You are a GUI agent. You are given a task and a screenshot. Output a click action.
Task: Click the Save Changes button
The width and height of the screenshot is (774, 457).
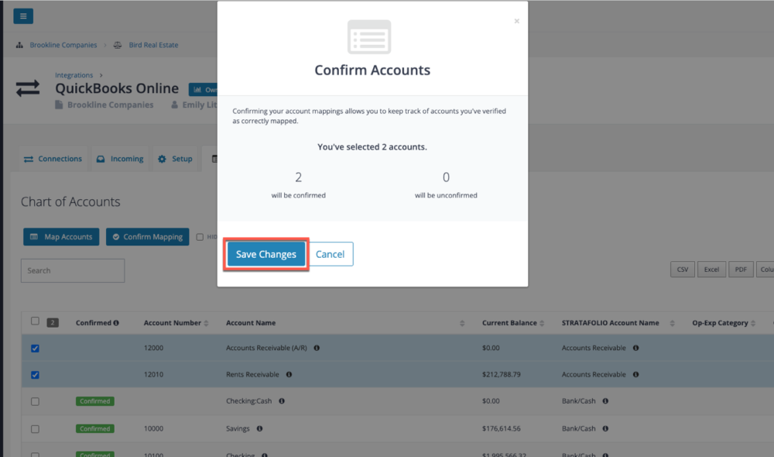[x=265, y=253]
